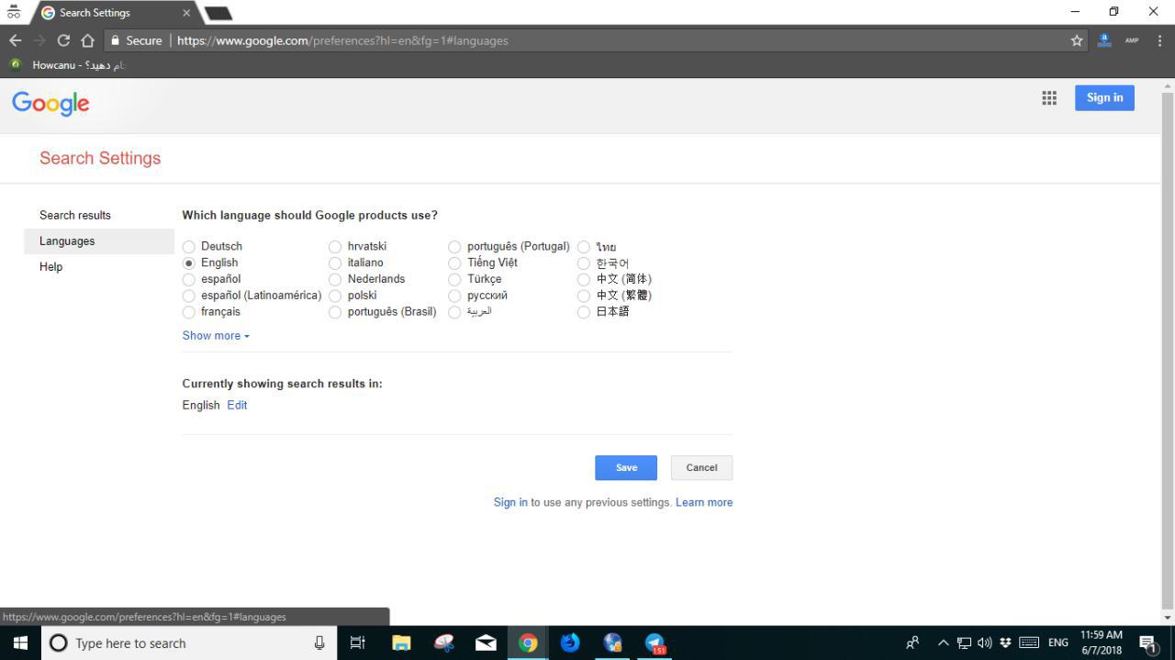Edit the search results language
Screen dimensions: 1175x660
pyautogui.click(x=237, y=405)
